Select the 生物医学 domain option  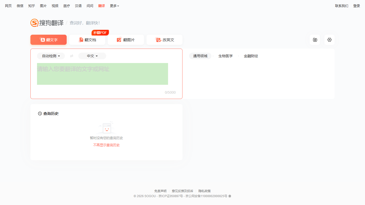click(x=226, y=56)
